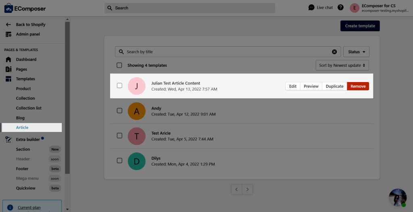Open Footer builder
The width and height of the screenshot is (413, 212).
(22, 169)
